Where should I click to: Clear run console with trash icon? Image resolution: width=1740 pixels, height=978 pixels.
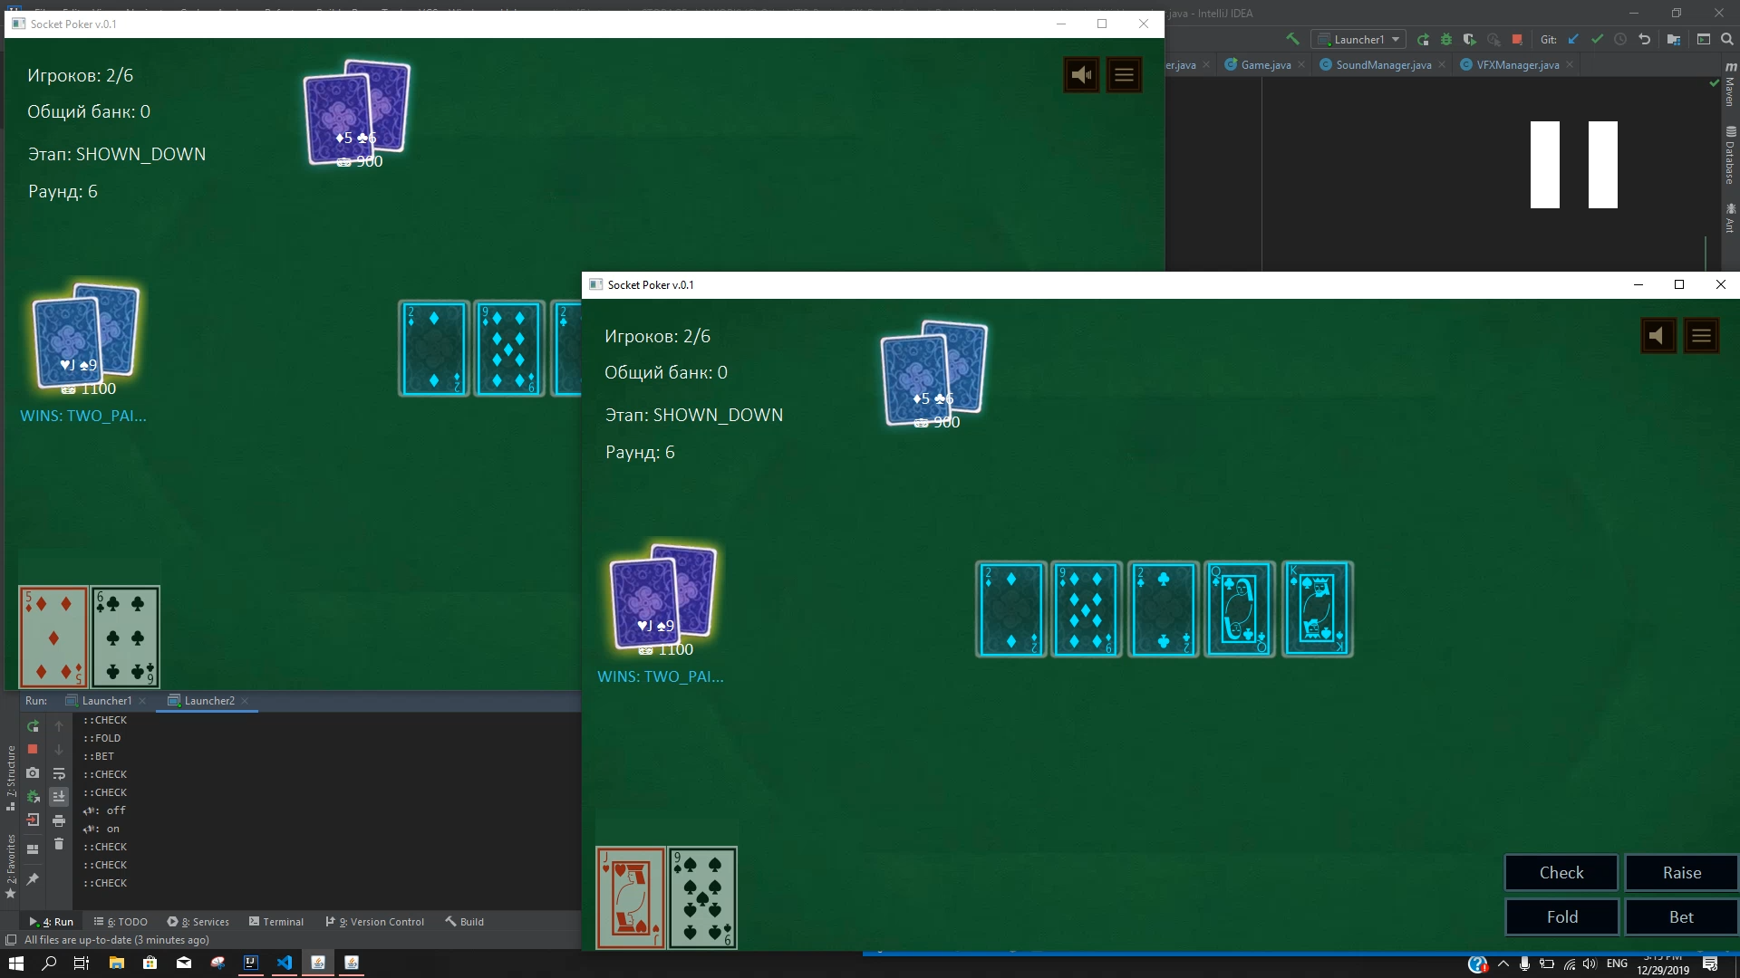(59, 844)
